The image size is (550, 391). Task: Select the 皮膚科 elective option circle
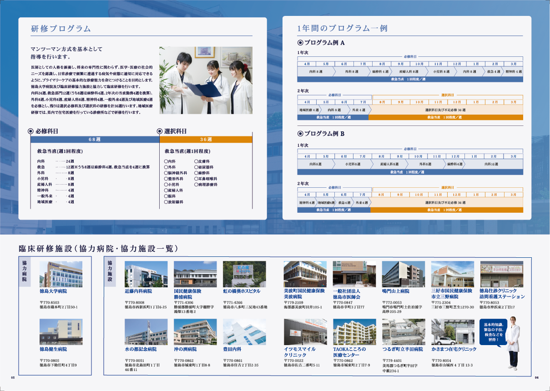point(196,161)
